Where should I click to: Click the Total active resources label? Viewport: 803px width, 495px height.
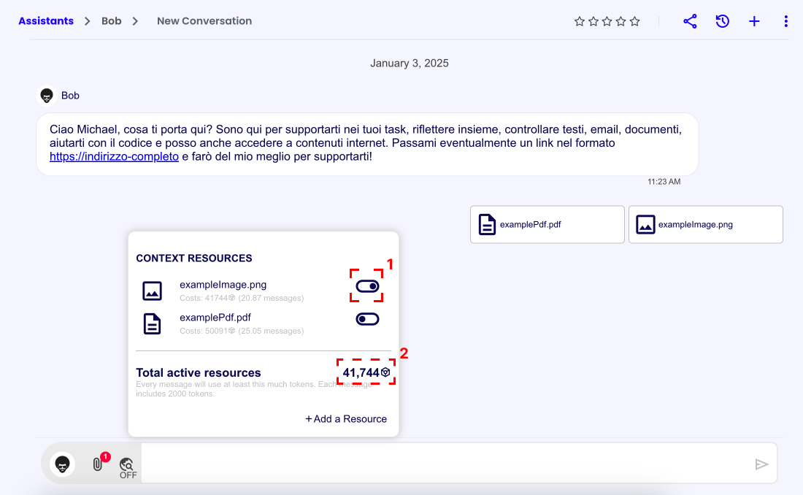[198, 372]
